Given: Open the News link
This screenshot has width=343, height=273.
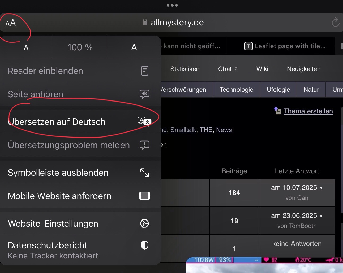Looking at the screenshot, I should pos(224,130).
